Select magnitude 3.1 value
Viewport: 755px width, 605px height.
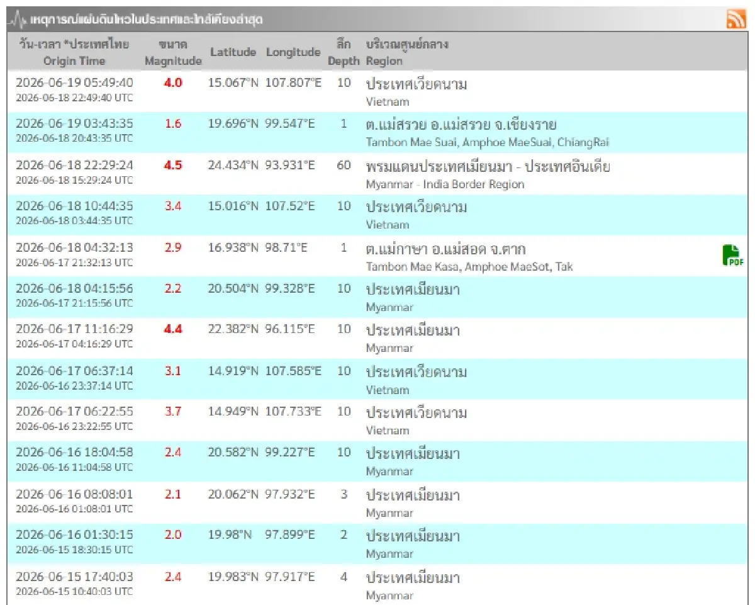pos(173,371)
